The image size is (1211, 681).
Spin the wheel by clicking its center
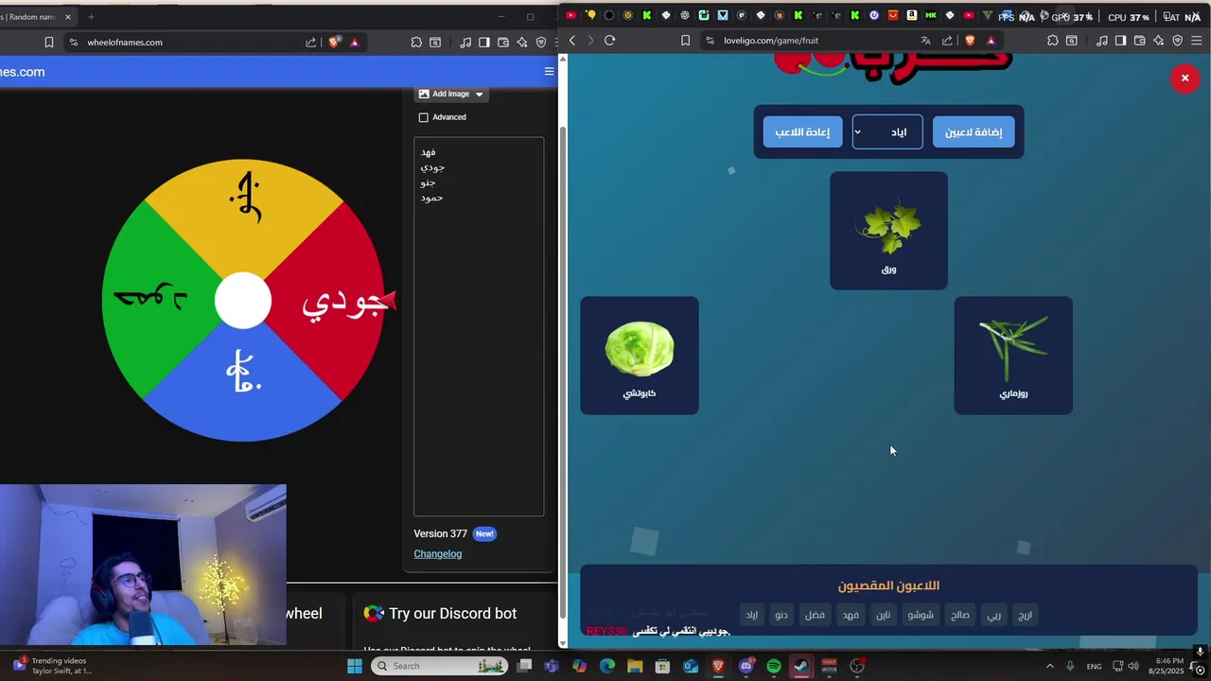coord(243,301)
